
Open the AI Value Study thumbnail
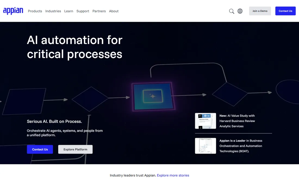coord(205,121)
